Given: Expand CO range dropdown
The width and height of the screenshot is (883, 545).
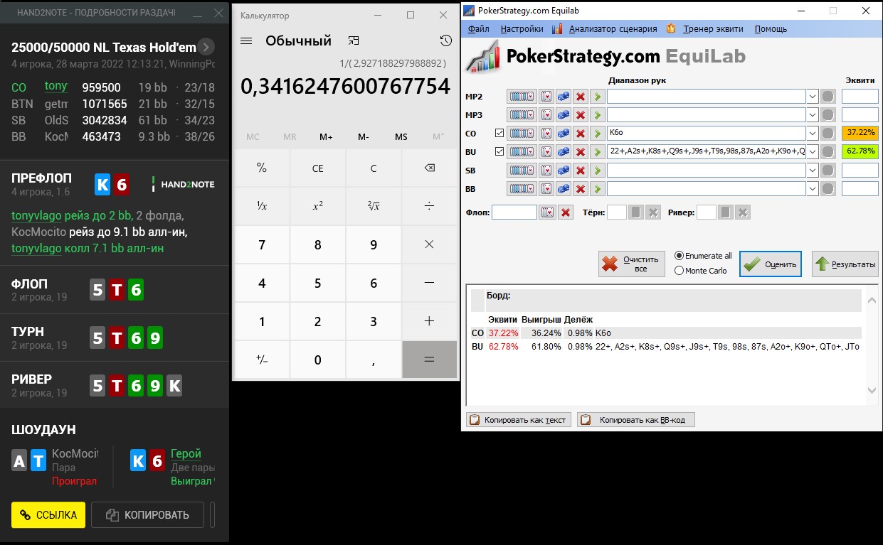Looking at the screenshot, I should (813, 133).
